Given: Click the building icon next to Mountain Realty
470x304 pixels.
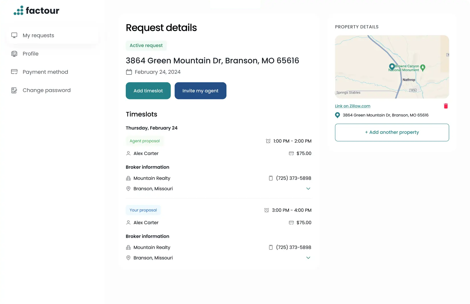Looking at the screenshot, I should coord(128,178).
